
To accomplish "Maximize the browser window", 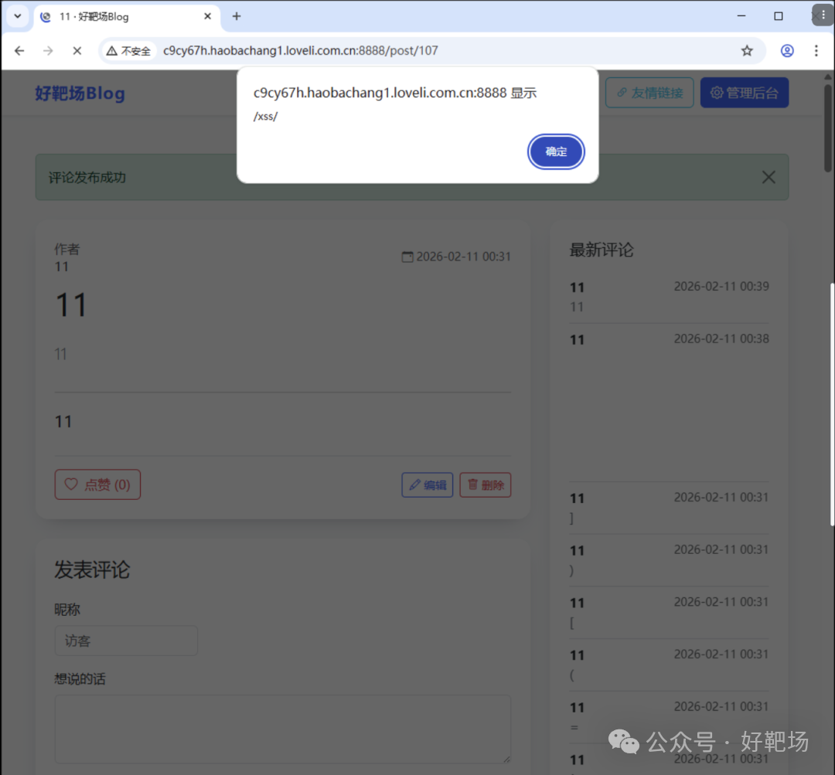I will 778,16.
